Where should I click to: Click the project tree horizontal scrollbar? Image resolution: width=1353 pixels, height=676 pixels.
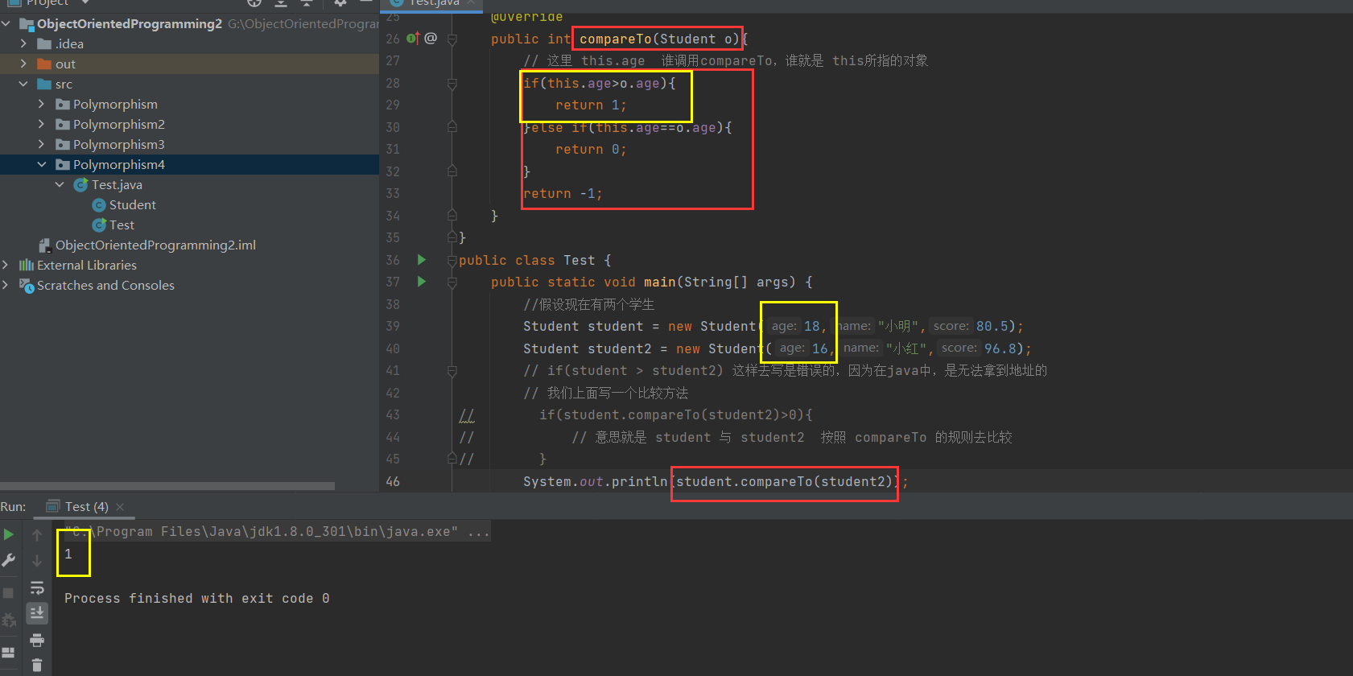click(x=167, y=486)
